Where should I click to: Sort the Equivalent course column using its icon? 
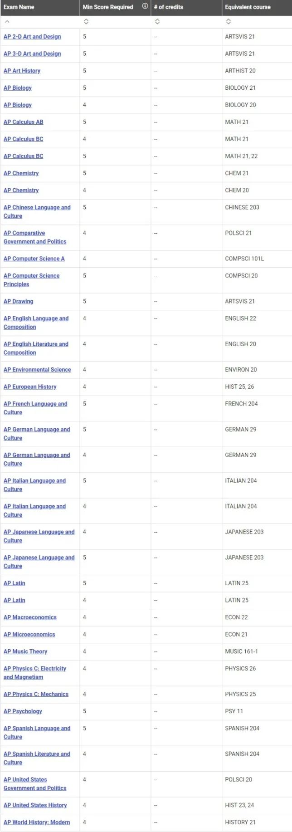[229, 22]
